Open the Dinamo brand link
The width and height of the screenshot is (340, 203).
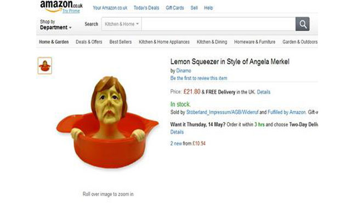[184, 71]
